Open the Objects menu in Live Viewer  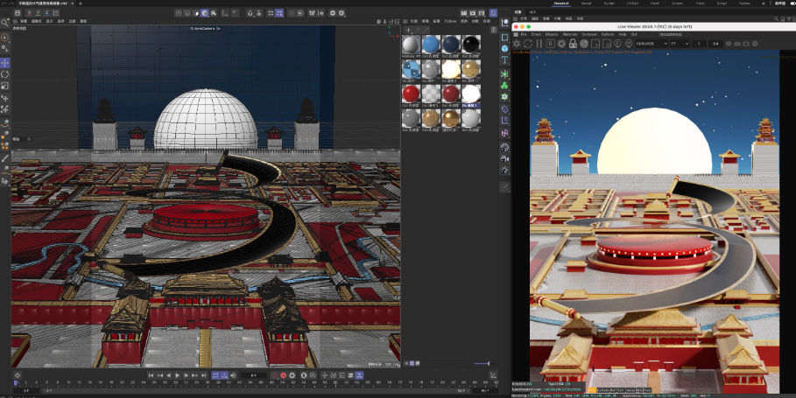click(x=551, y=34)
